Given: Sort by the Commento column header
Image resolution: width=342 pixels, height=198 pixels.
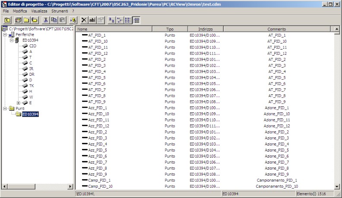Looking at the screenshot, I should [277, 29].
